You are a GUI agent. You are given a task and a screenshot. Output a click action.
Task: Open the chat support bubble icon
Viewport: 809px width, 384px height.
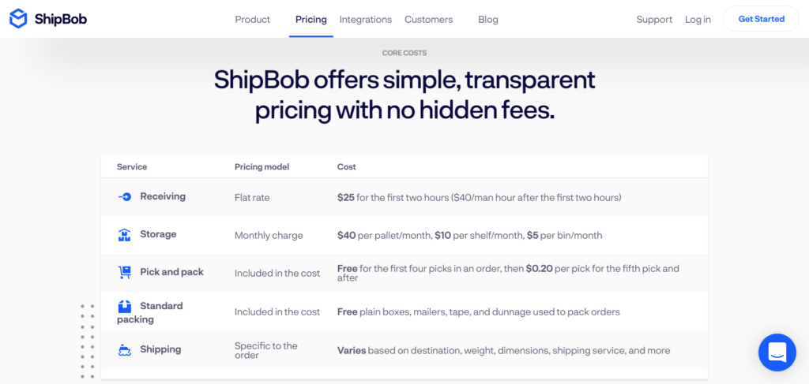point(777,352)
